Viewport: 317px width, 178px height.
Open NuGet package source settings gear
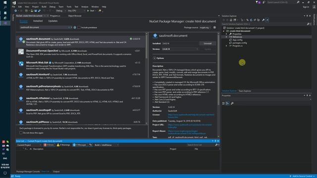click(x=214, y=28)
